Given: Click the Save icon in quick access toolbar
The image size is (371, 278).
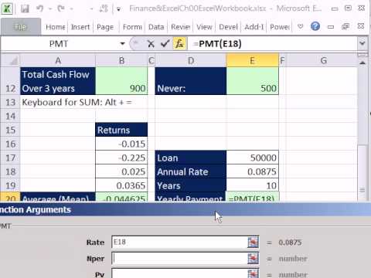Looking at the screenshot, I should (25, 8).
